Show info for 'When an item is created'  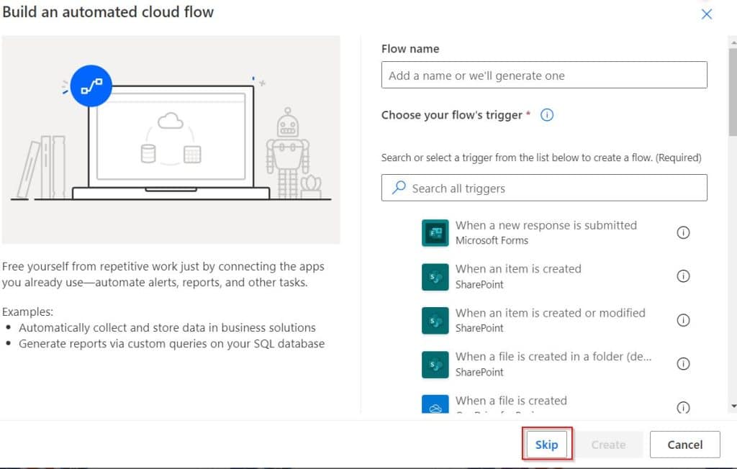point(683,276)
